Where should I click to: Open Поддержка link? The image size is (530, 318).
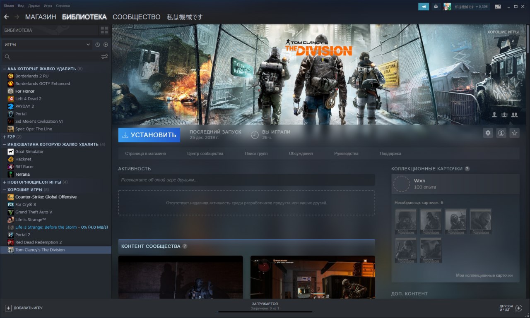pos(390,153)
